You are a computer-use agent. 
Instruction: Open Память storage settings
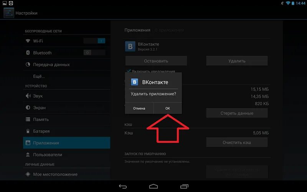click(x=66, y=119)
